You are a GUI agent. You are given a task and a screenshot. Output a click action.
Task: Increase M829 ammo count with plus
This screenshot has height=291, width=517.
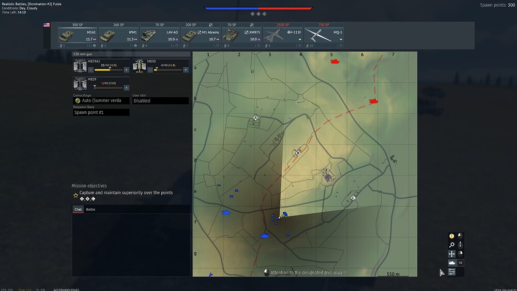pyautogui.click(x=126, y=88)
